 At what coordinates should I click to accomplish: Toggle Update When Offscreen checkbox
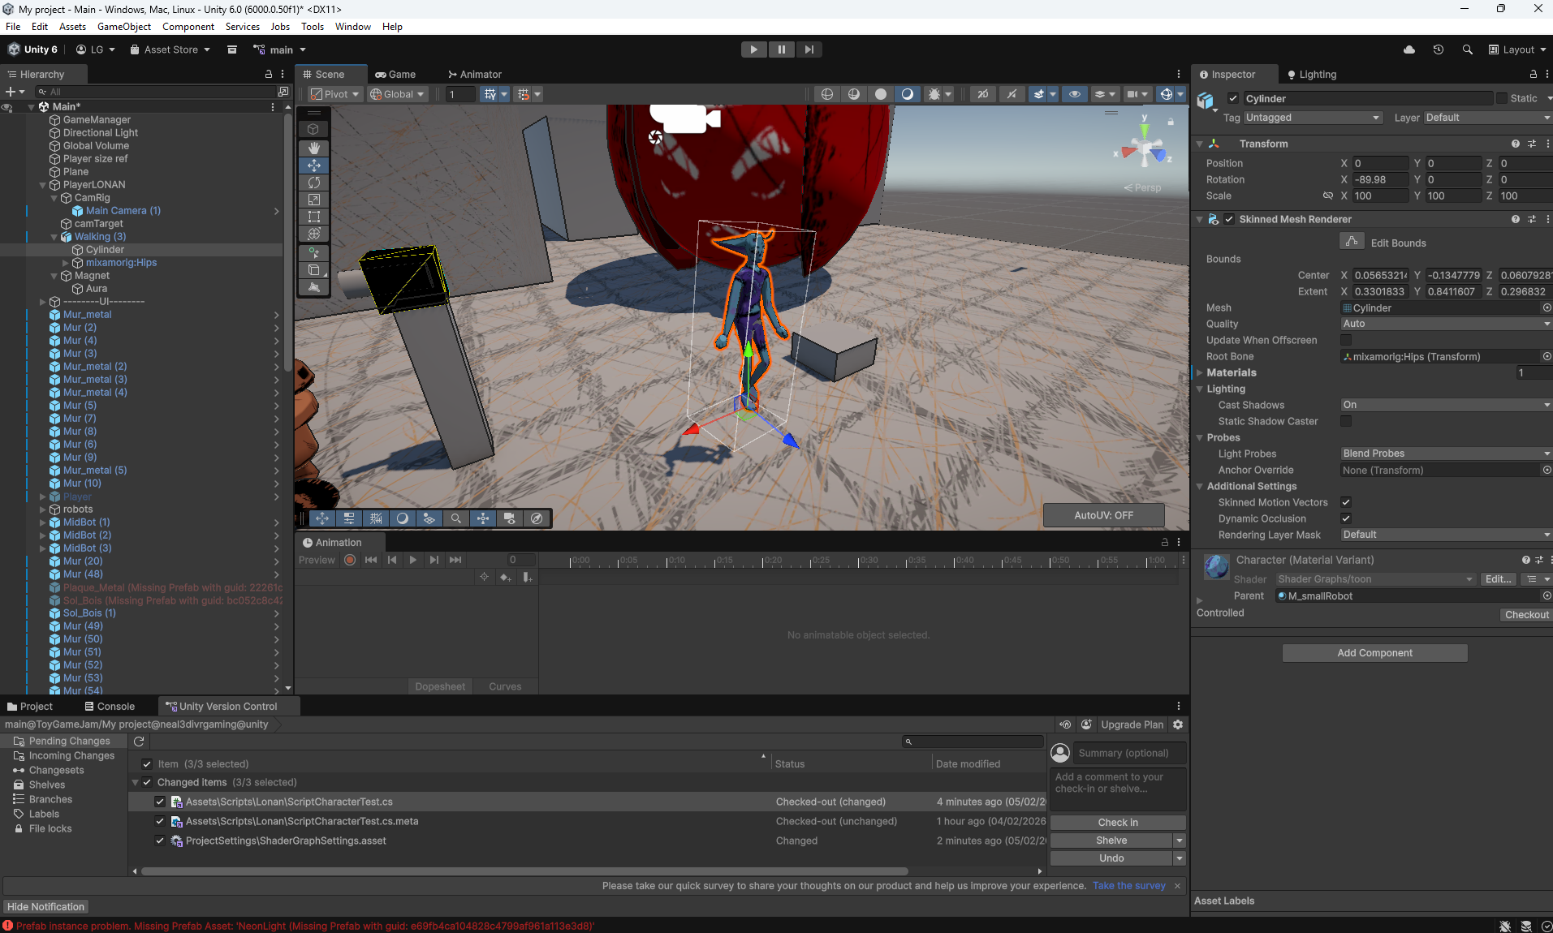(1346, 340)
